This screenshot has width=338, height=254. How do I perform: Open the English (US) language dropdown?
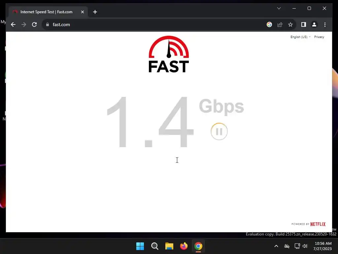click(x=300, y=37)
